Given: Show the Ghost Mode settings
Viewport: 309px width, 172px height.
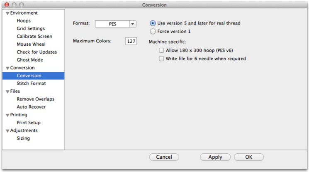Looking at the screenshot, I should point(29,60).
